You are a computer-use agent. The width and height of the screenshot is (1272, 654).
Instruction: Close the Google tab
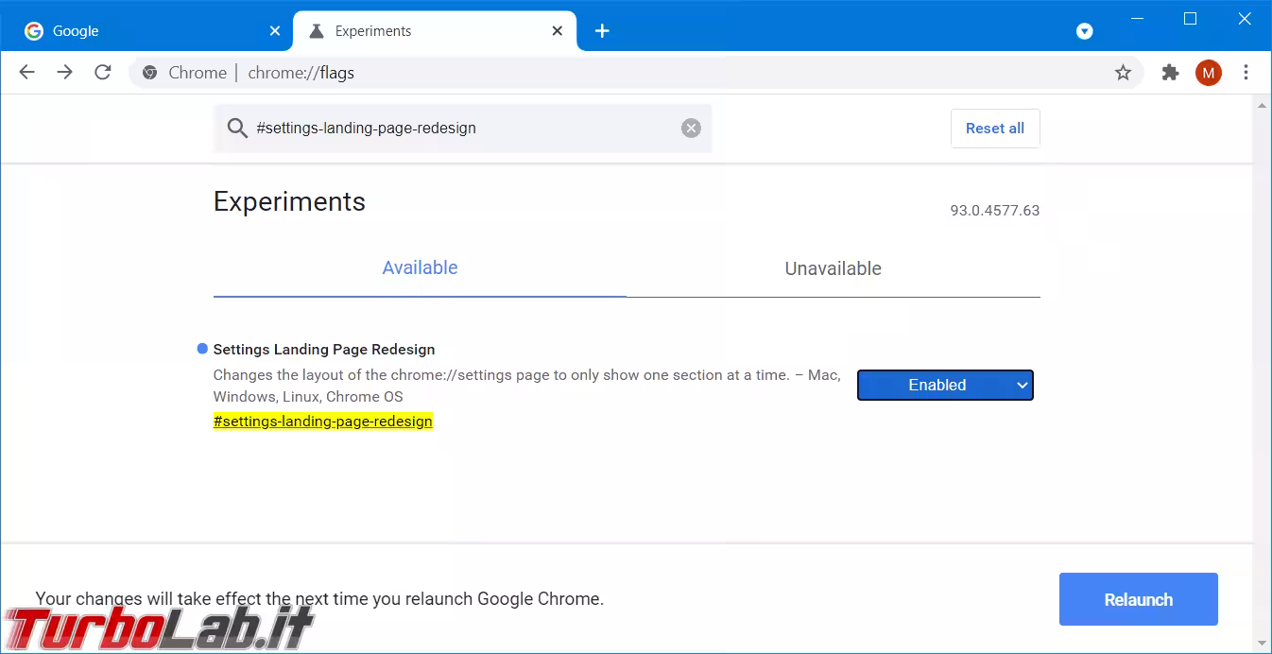(275, 31)
